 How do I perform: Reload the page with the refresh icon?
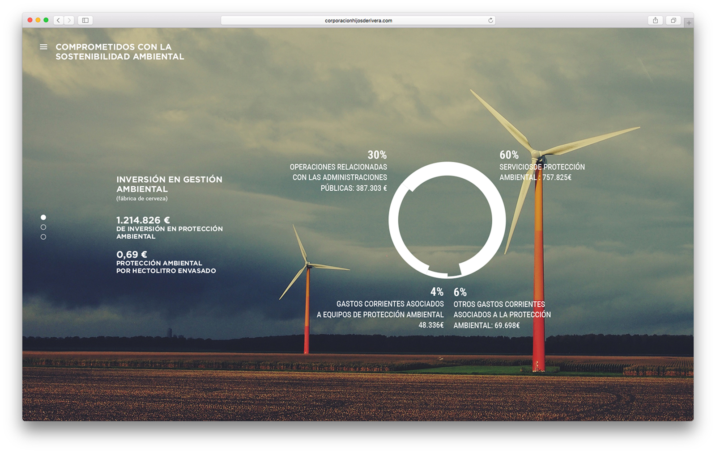click(490, 20)
